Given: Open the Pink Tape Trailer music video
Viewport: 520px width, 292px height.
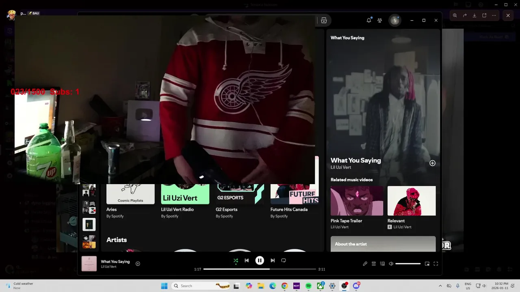Looking at the screenshot, I should [x=357, y=201].
